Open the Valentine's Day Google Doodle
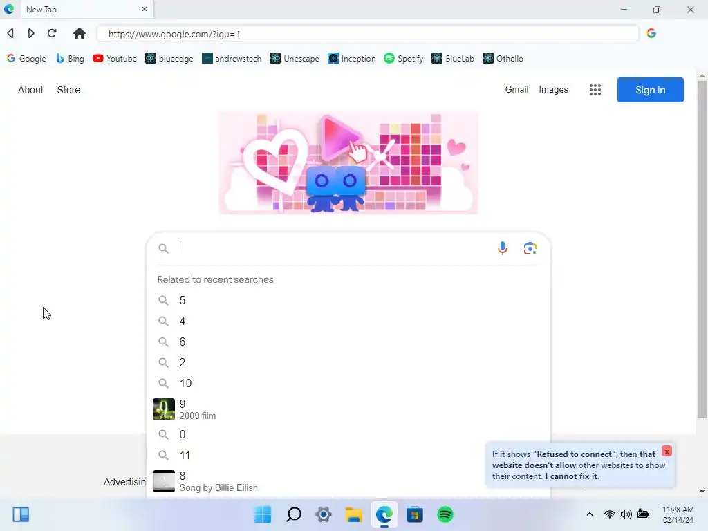The image size is (708, 531). (348, 162)
